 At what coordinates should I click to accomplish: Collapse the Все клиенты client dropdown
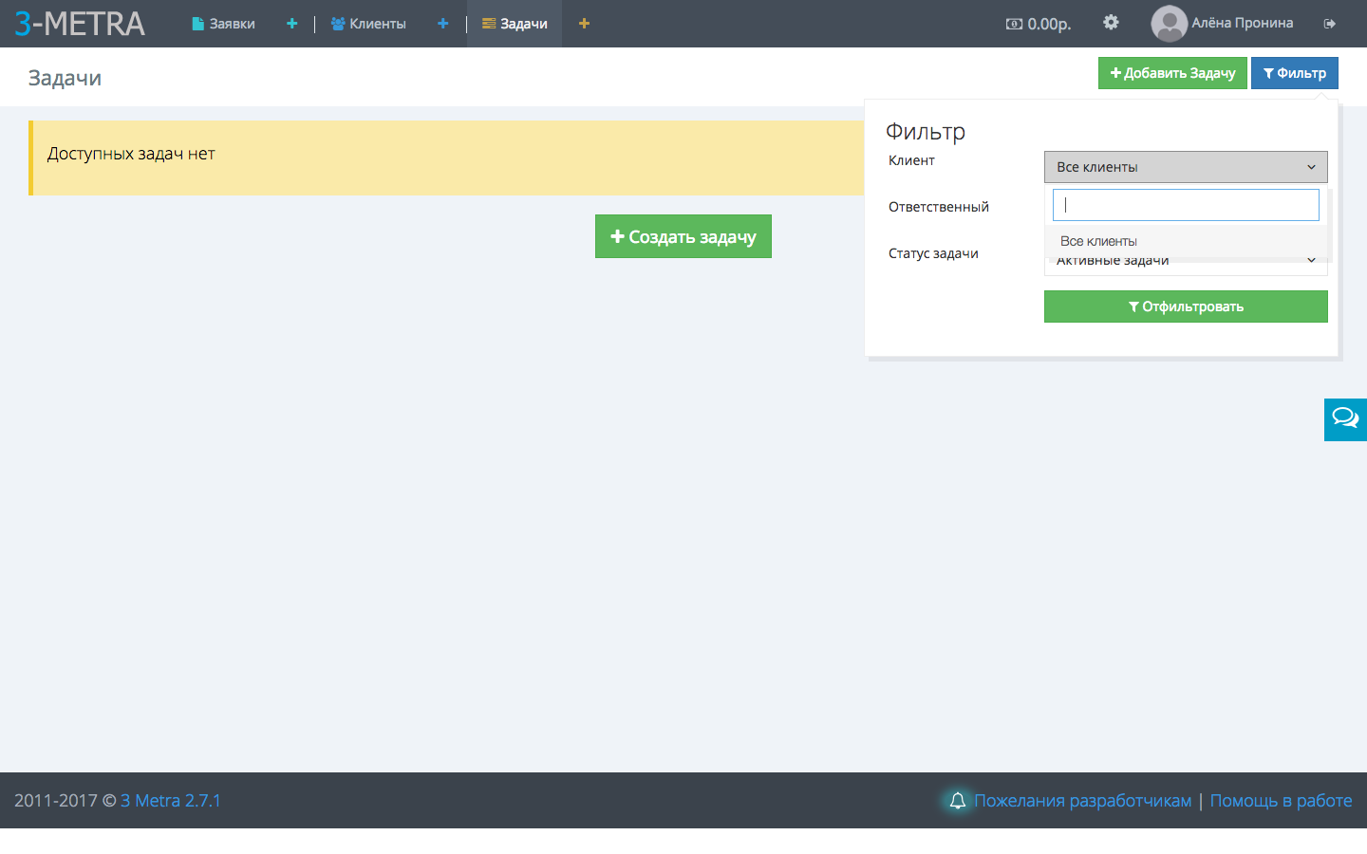tap(1186, 167)
